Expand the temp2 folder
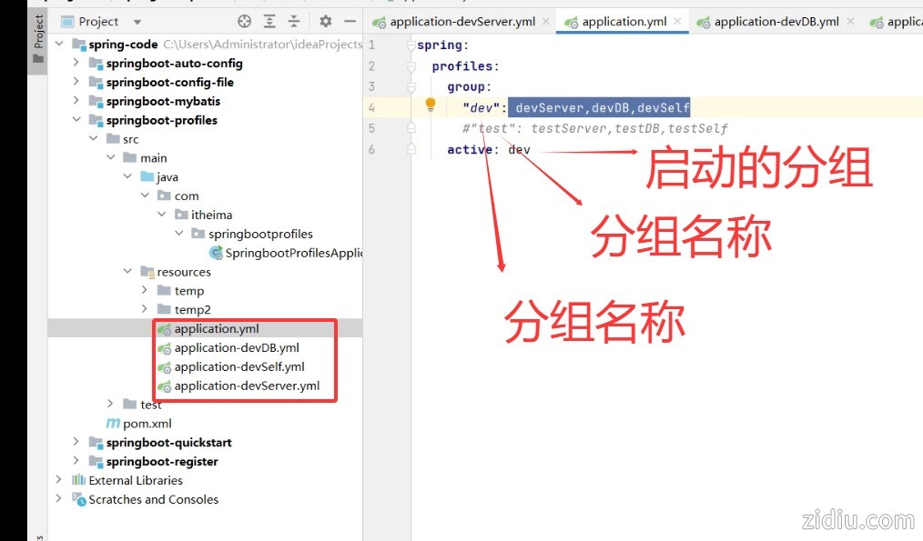This screenshot has height=541, width=923. (145, 310)
